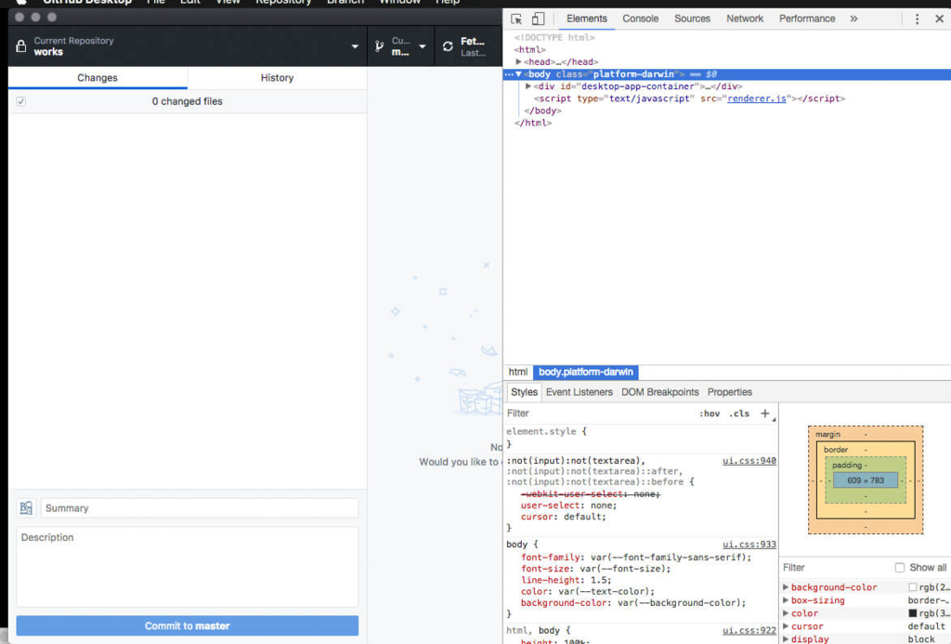Click the fetch sync arrows icon
Viewport: 951px width, 644px height.
point(448,46)
